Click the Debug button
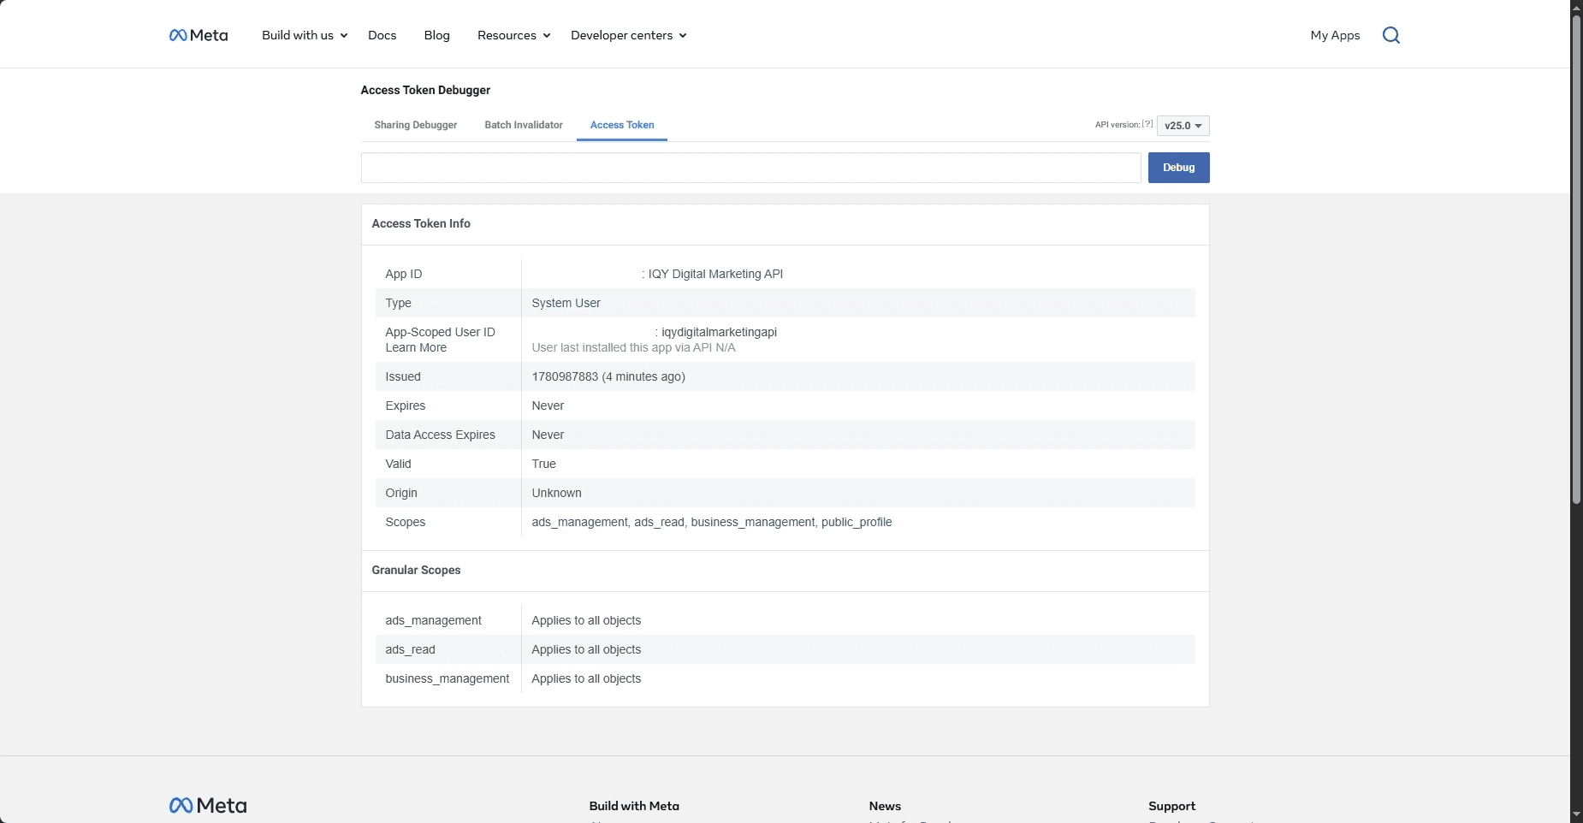 tap(1178, 168)
